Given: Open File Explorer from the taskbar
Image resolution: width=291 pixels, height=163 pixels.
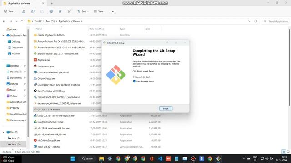Looking at the screenshot, I should coord(101,158).
